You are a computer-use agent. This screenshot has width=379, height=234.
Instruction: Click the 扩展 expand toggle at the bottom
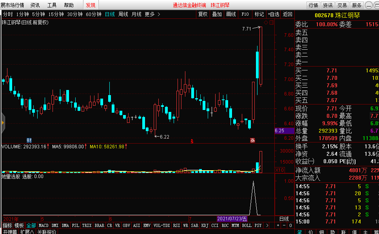click(27, 232)
